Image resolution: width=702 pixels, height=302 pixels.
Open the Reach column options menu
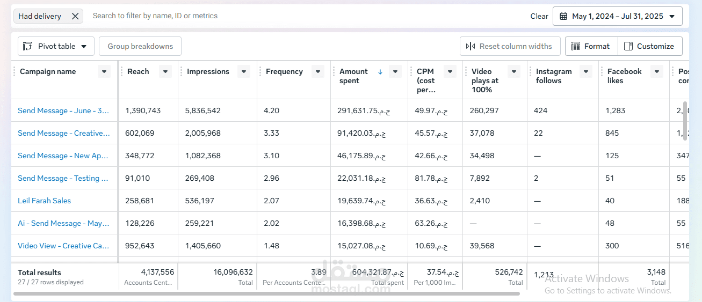coord(165,71)
